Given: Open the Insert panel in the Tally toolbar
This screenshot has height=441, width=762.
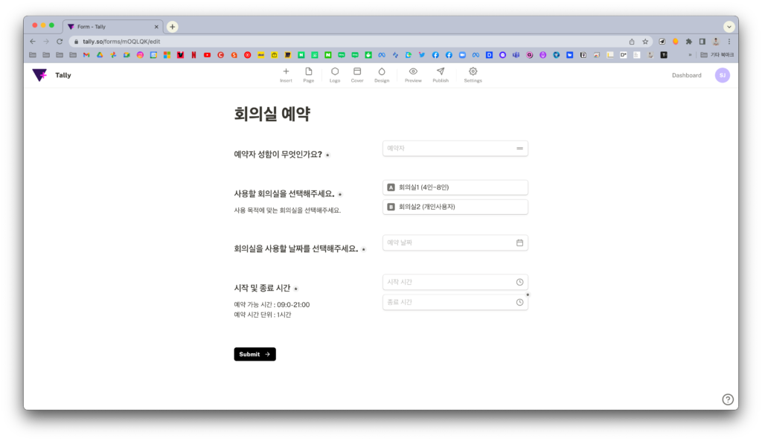Looking at the screenshot, I should coord(286,74).
